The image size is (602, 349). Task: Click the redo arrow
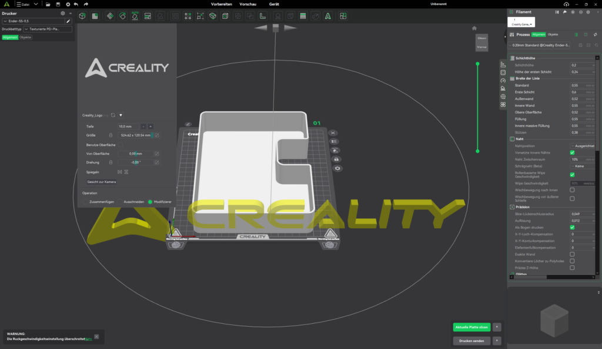click(86, 4)
